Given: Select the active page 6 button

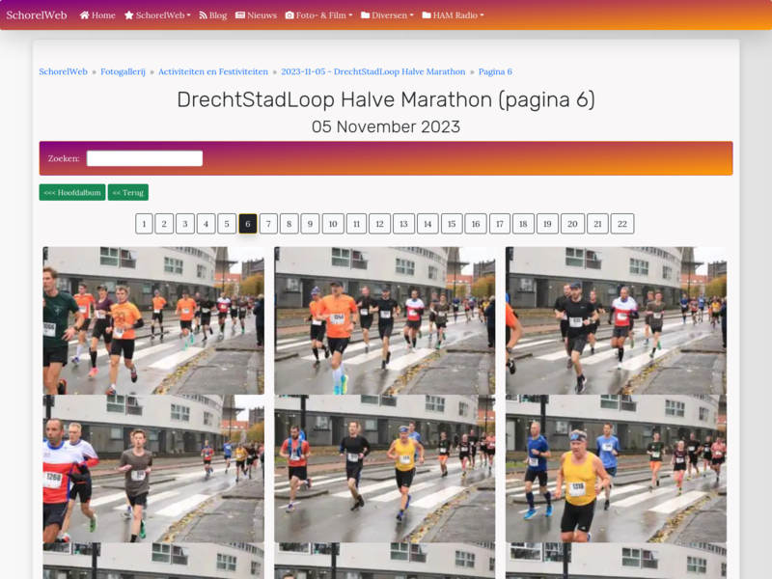Looking at the screenshot, I should tap(248, 224).
